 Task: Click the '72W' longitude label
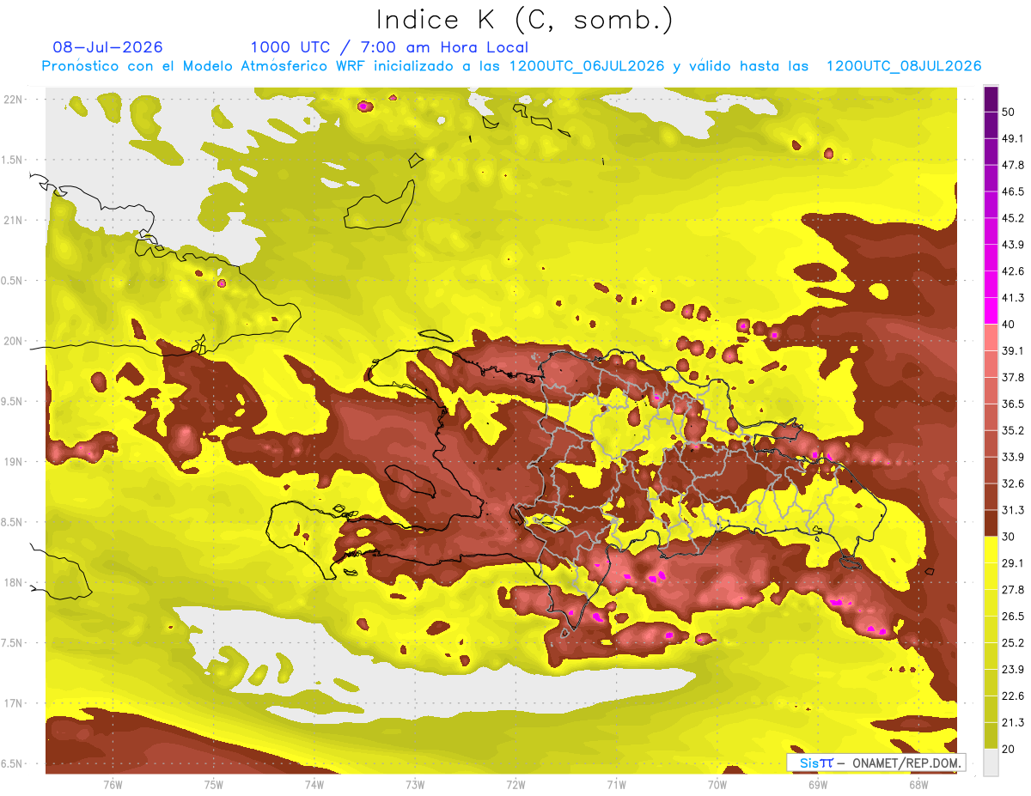(x=515, y=784)
